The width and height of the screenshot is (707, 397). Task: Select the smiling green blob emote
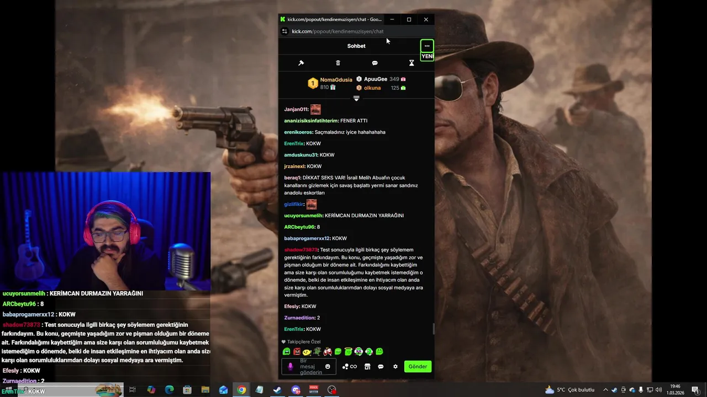point(379,352)
